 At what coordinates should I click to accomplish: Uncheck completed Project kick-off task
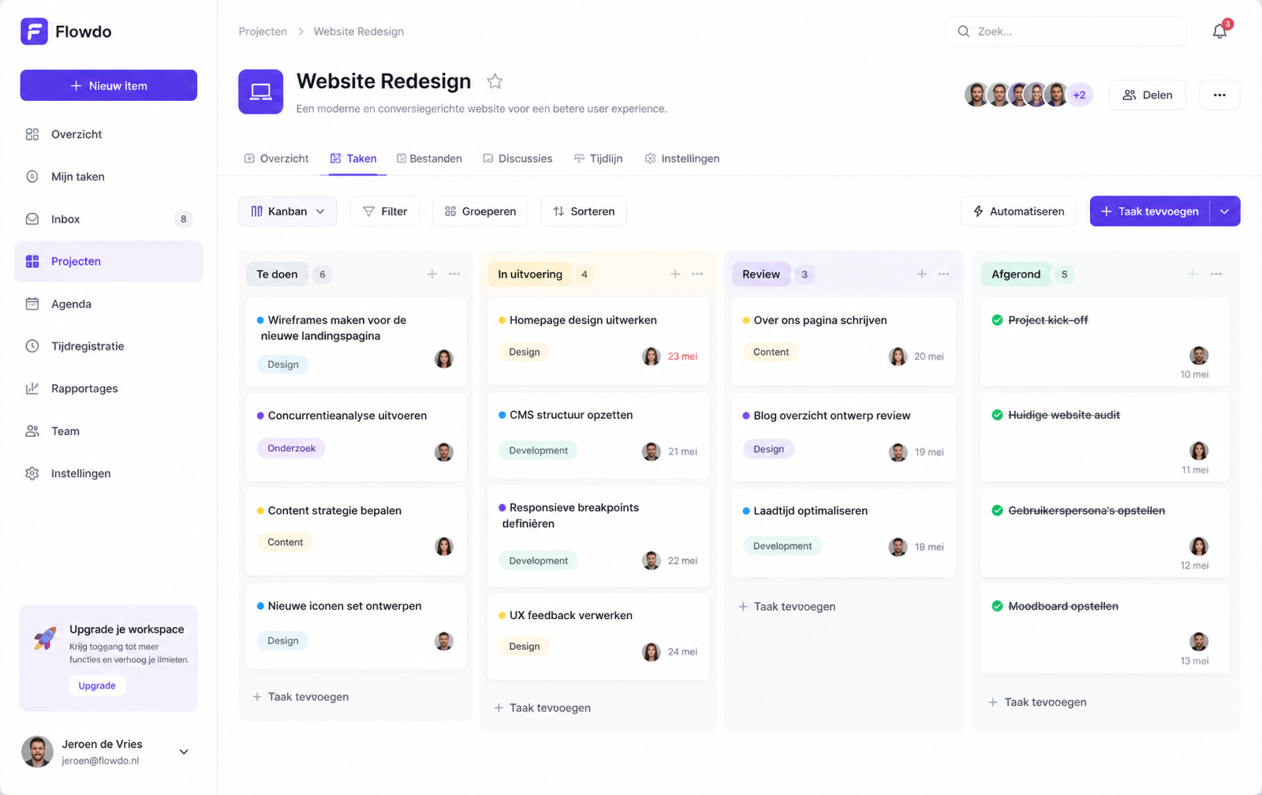point(997,320)
